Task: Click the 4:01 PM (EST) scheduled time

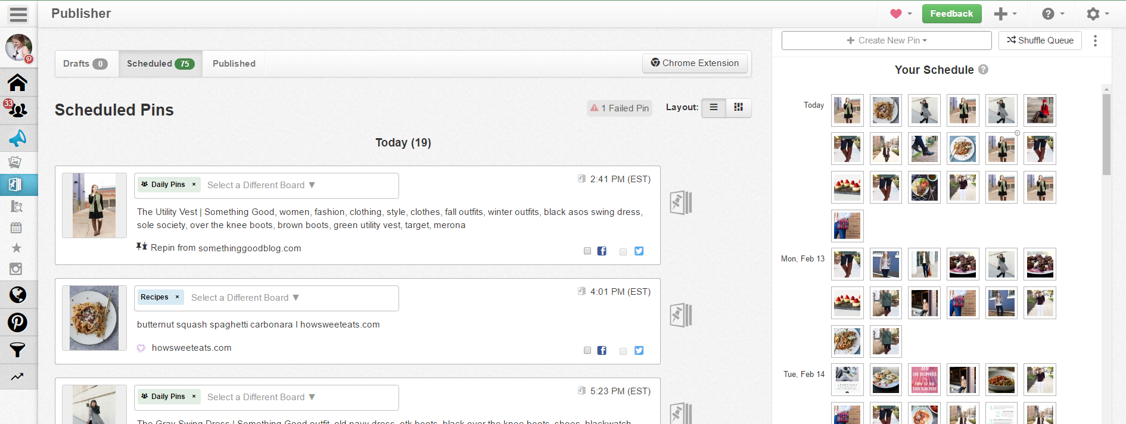Action: [620, 292]
